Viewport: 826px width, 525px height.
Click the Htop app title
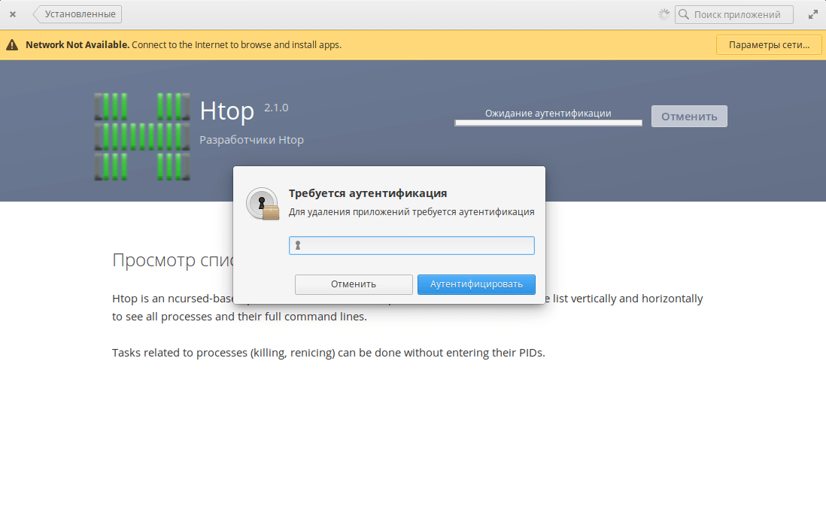[227, 111]
